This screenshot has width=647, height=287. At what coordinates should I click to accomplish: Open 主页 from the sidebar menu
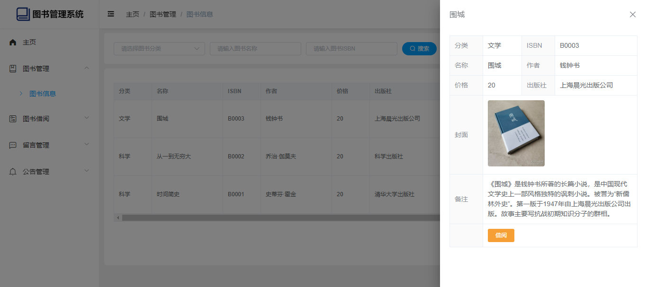pyautogui.click(x=29, y=43)
